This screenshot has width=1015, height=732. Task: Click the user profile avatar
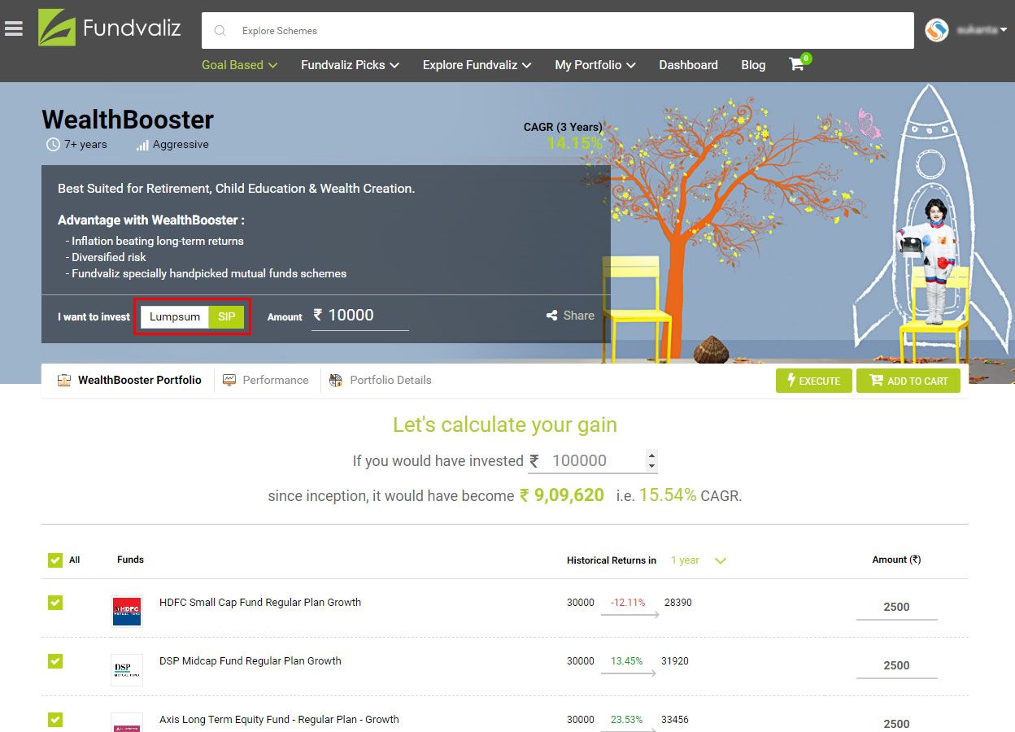coord(937,30)
